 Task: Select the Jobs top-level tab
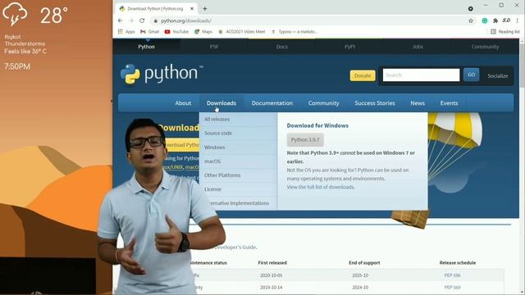point(418,47)
